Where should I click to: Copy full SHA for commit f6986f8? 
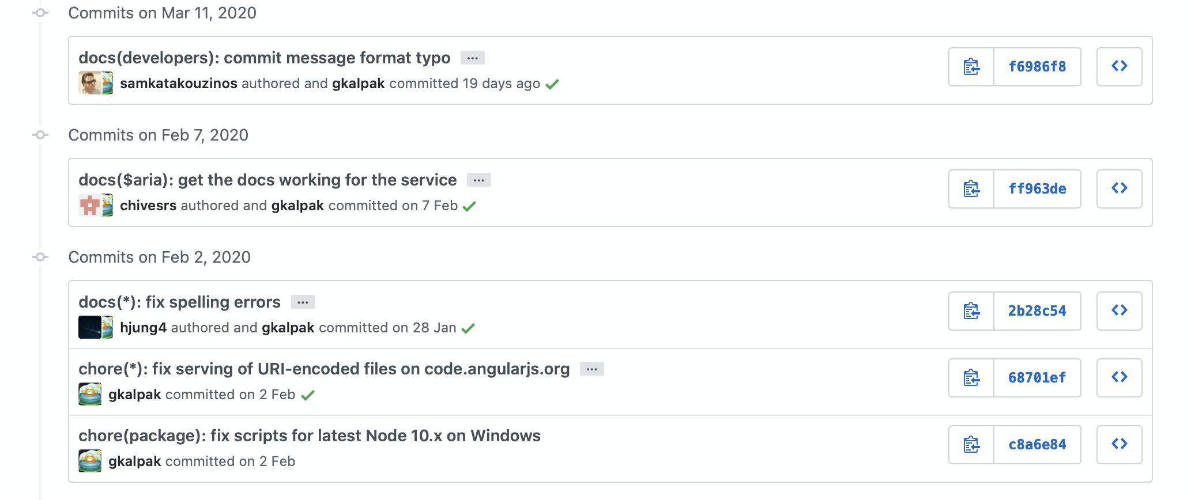coord(971,67)
